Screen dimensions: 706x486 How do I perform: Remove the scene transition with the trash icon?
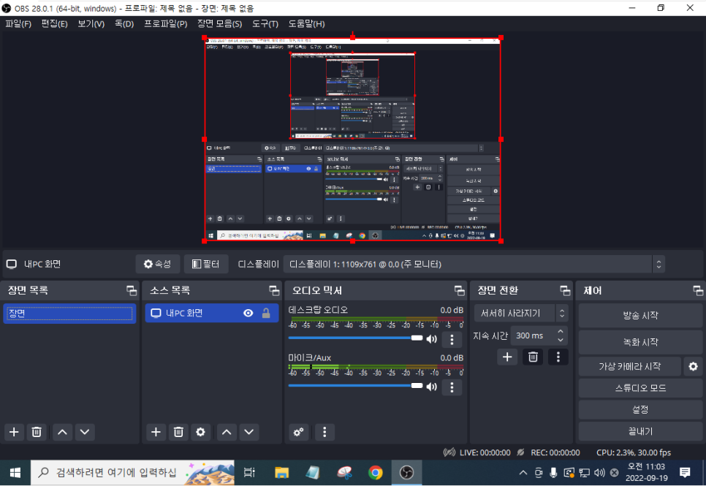click(x=533, y=357)
